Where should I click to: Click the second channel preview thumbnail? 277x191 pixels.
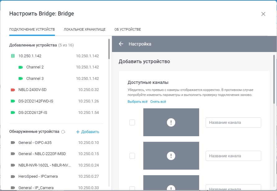point(171,156)
